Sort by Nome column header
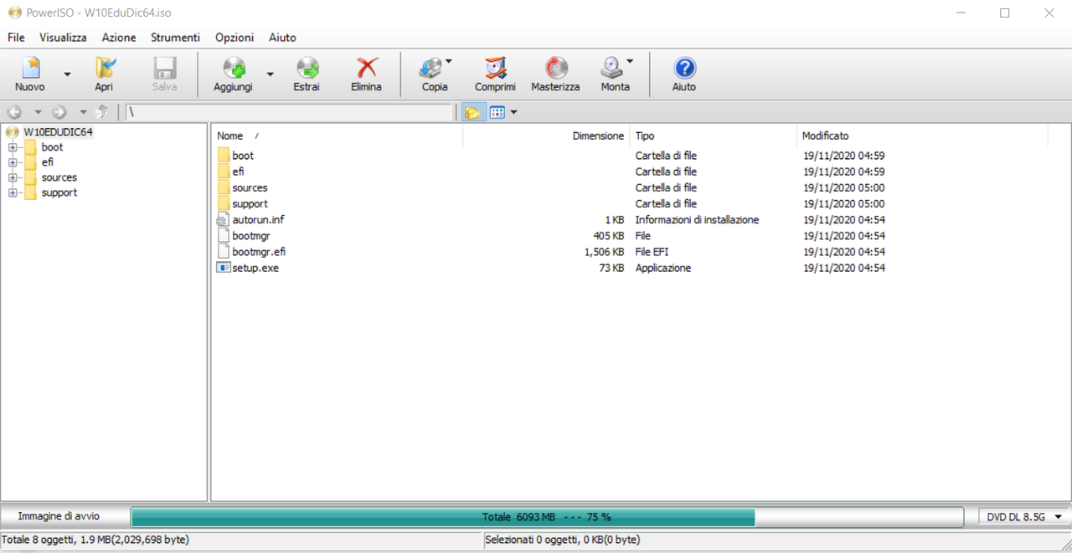The height and width of the screenshot is (553, 1072). [229, 136]
